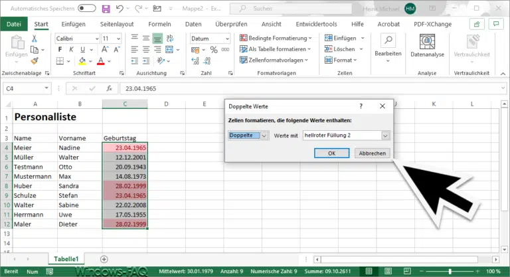
Task: Click the fill color bucket icon
Action: (x=82, y=61)
